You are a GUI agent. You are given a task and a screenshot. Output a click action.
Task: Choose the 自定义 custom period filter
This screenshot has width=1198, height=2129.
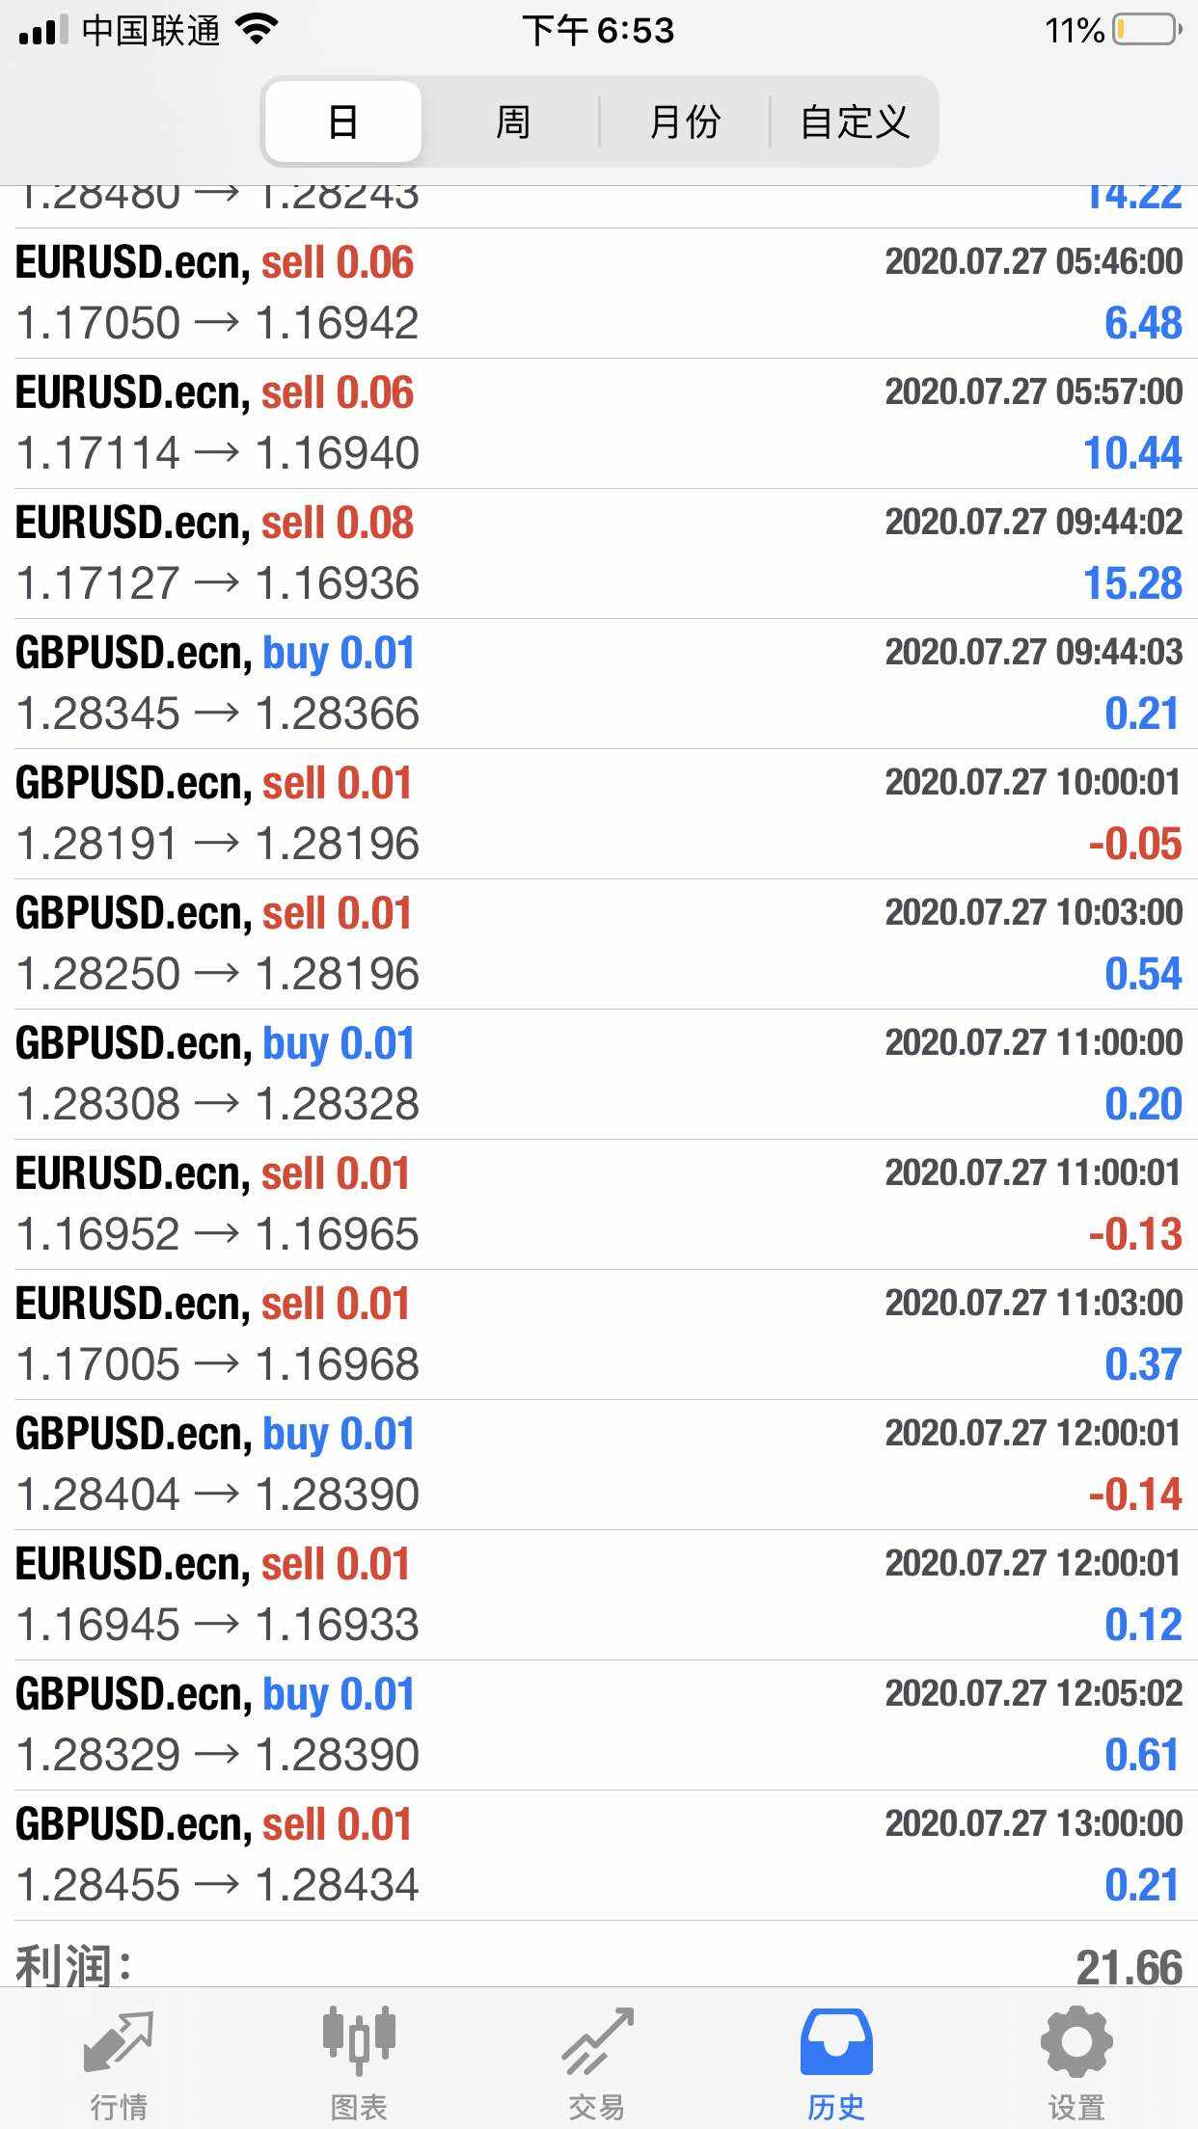click(855, 122)
